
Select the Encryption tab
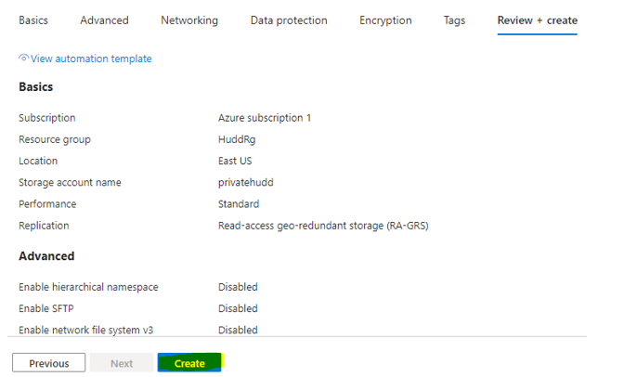tap(385, 20)
